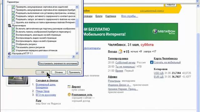The height and width of the screenshot is (112, 200).
Task: Open Розыгрыш movie link
Action: (114, 81)
